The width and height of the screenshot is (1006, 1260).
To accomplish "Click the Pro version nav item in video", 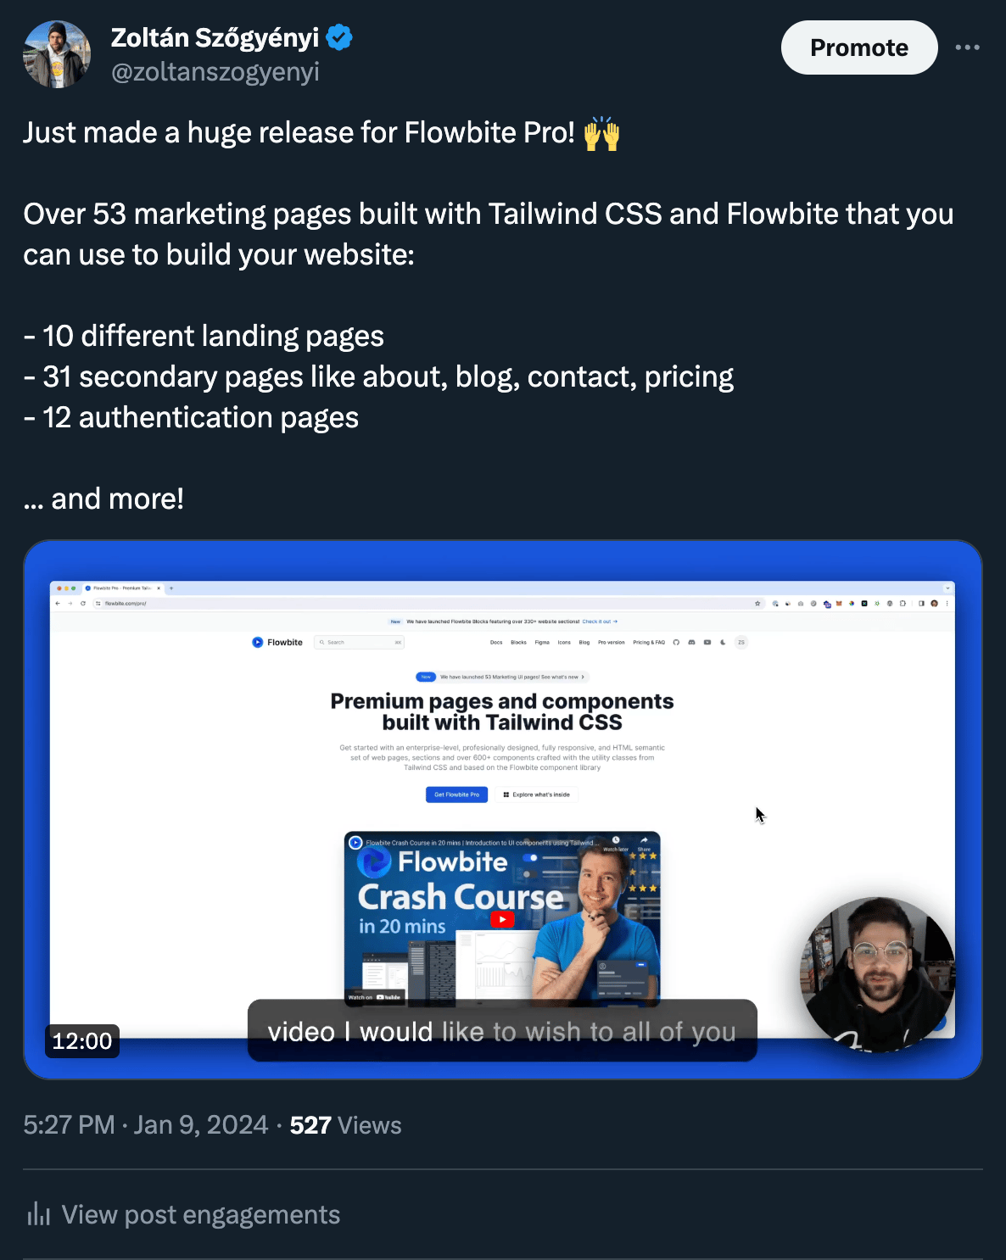I will point(611,643).
